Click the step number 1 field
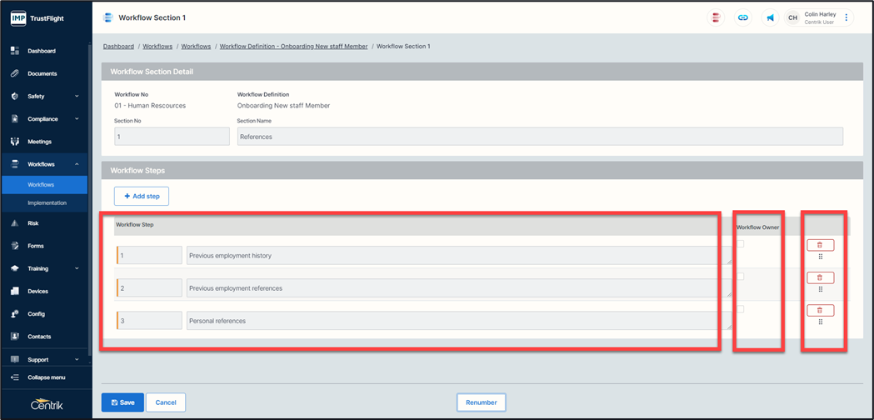Image resolution: width=874 pixels, height=420 pixels. 149,255
